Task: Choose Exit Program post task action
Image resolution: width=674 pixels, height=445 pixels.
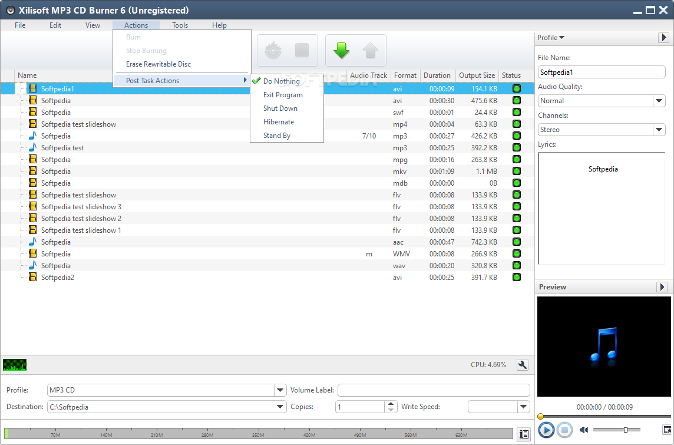Action: click(x=287, y=94)
